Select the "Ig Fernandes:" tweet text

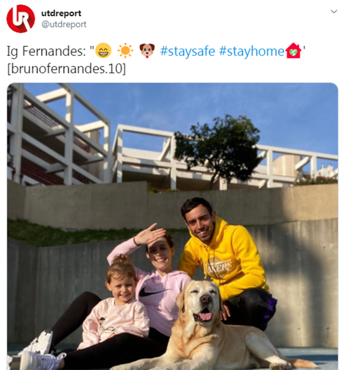tap(46, 51)
